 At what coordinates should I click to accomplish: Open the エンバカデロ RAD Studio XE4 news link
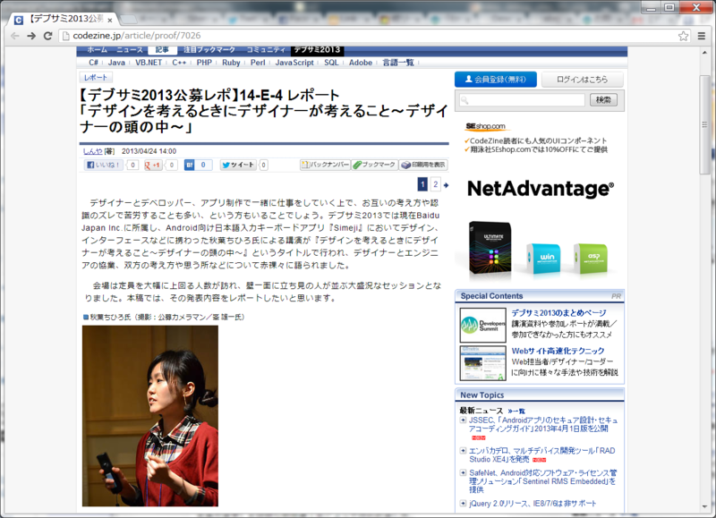point(542,455)
